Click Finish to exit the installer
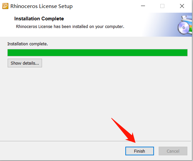This screenshot has width=193, height=161. tap(140, 151)
